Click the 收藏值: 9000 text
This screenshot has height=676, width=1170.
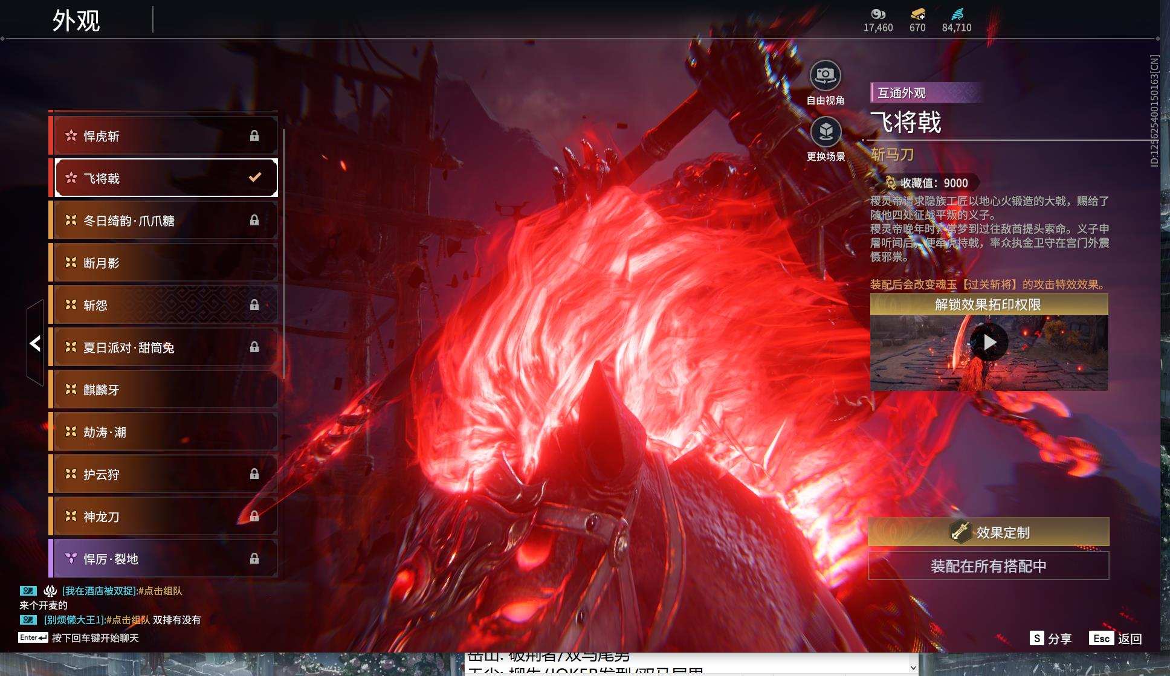click(x=934, y=183)
